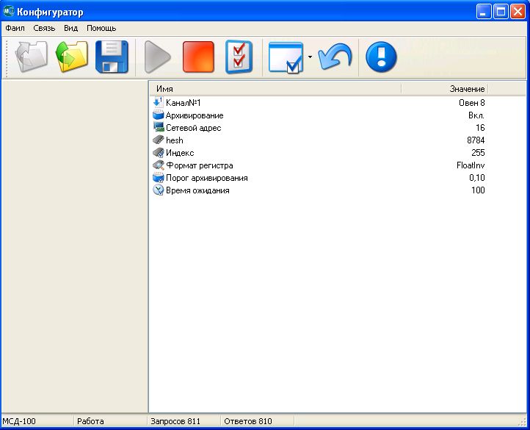530x430 pixels.
Task: Open the Связь menu
Action: click(x=44, y=28)
